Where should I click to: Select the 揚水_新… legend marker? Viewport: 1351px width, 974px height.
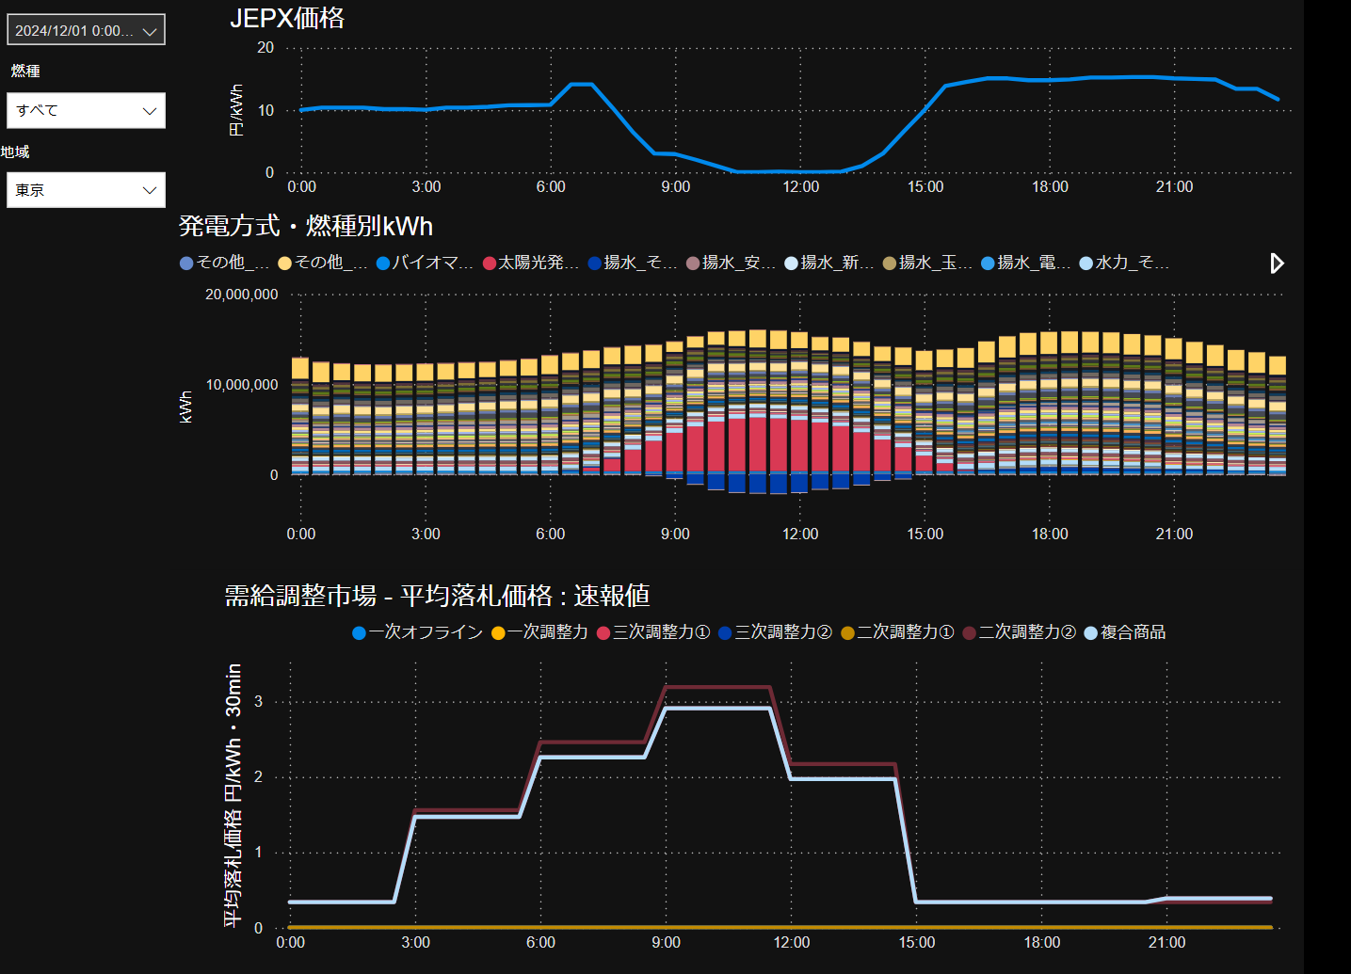click(791, 263)
